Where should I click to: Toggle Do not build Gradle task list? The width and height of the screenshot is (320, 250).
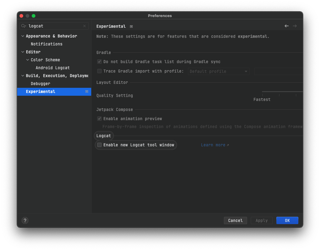[x=99, y=62]
